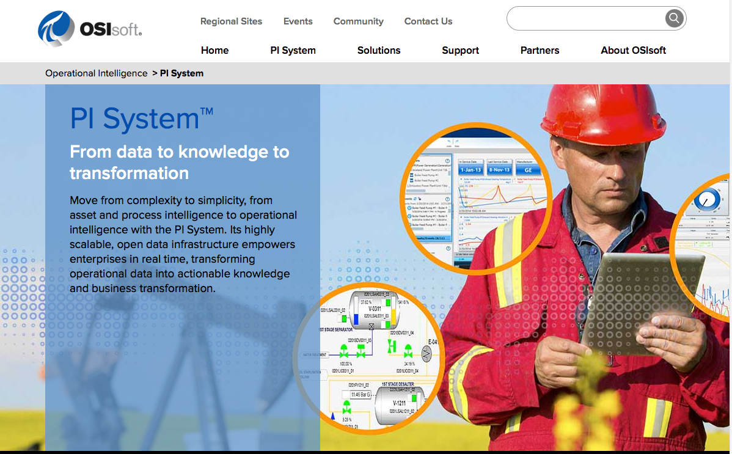732x454 pixels.
Task: Open the Contact Us link
Action: (428, 21)
